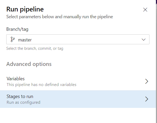Image resolution: width=157 pixels, height=123 pixels.
Task: Expand Stages to run chevron arrow
Action: pyautogui.click(x=147, y=99)
